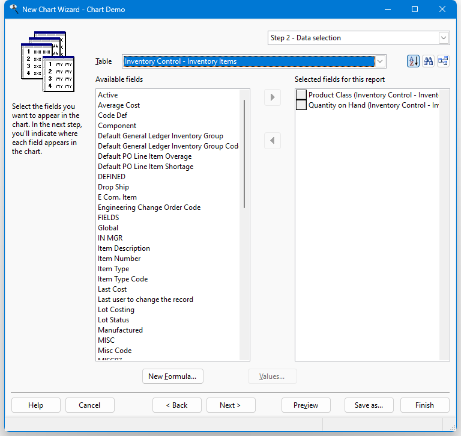This screenshot has width=461, height=436.
Task: Click the New Formula button
Action: click(173, 376)
